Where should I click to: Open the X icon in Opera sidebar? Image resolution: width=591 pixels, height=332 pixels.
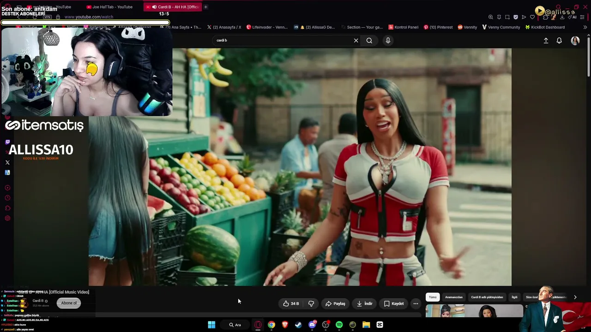tap(7, 162)
